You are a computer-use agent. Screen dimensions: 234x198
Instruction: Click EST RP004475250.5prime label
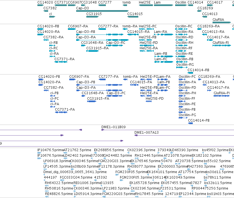point(210,188)
